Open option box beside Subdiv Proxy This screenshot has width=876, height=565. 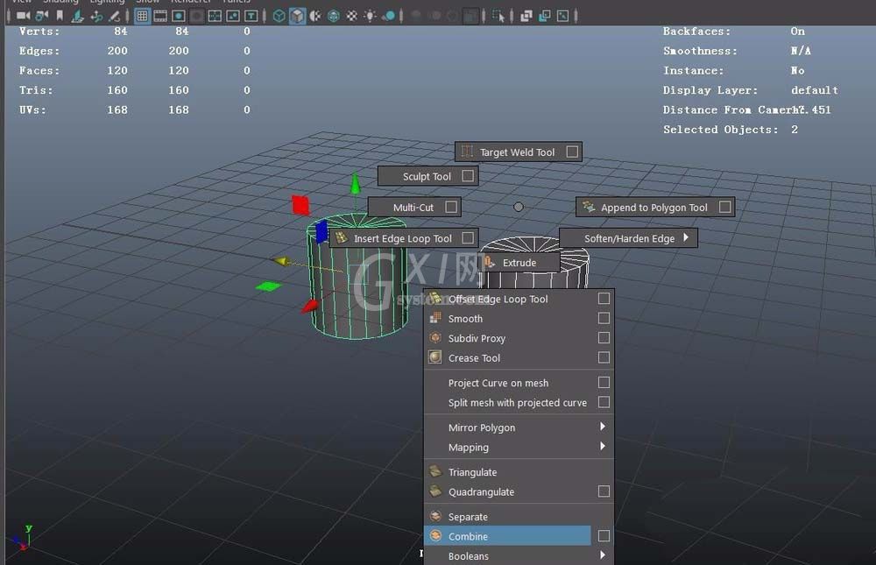coord(604,337)
